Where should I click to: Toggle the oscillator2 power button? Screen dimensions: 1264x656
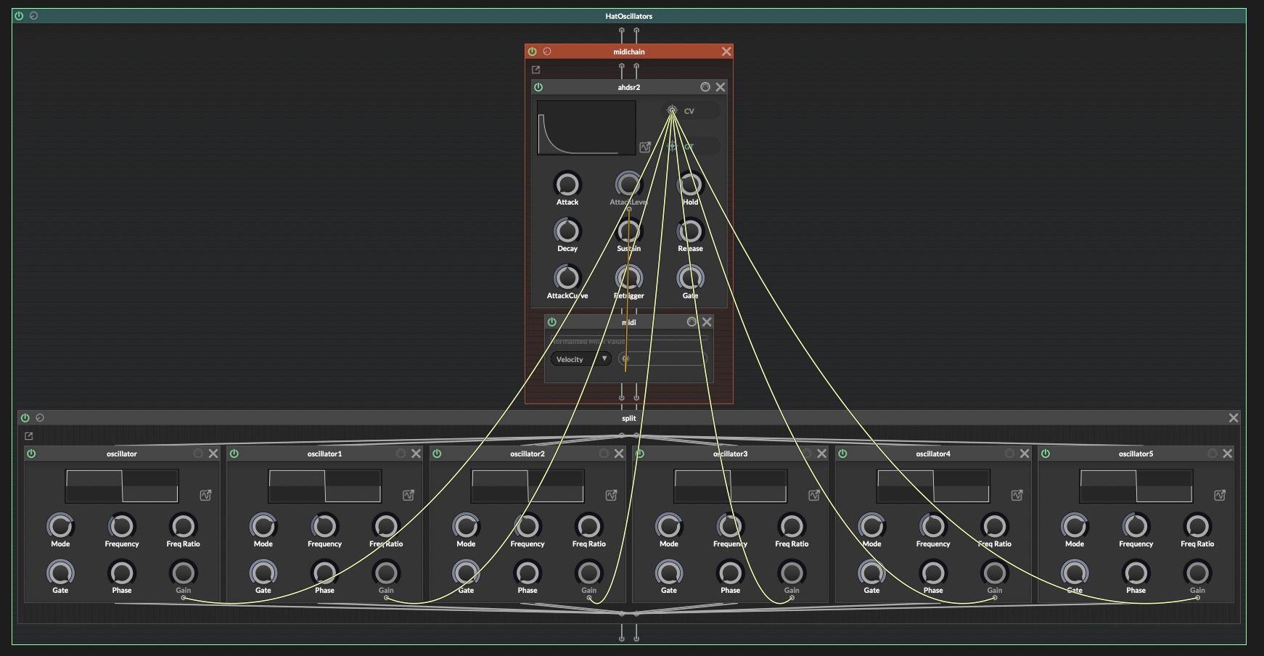coord(437,454)
